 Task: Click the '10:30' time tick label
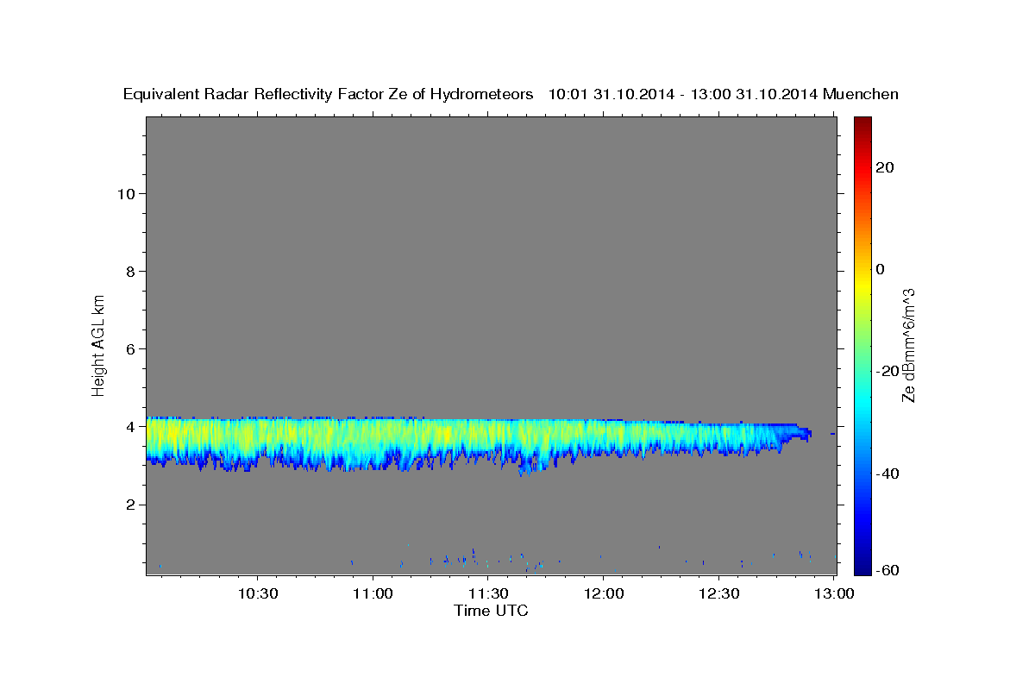point(257,593)
